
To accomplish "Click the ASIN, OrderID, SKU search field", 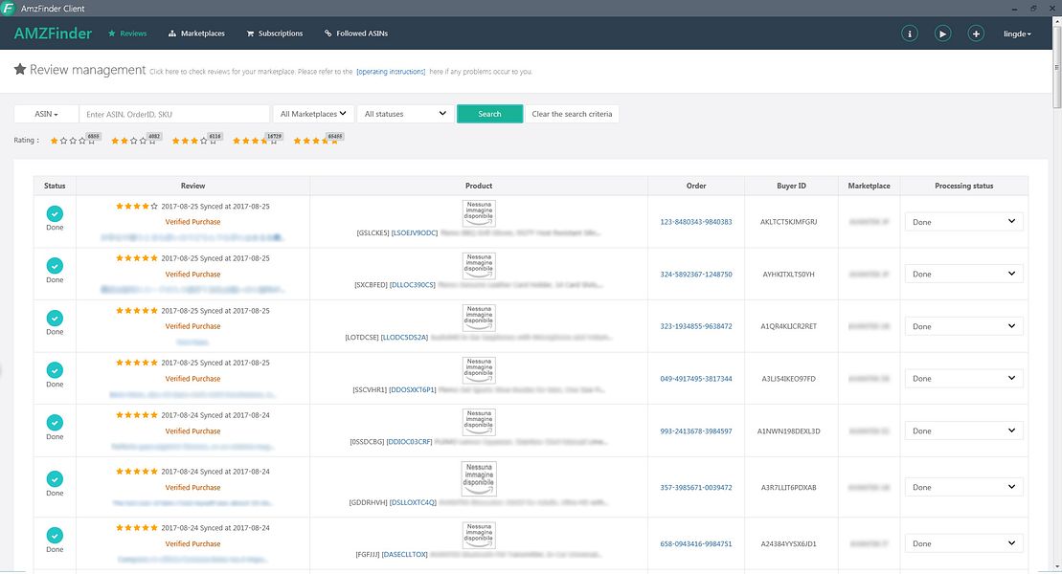I will click(174, 114).
